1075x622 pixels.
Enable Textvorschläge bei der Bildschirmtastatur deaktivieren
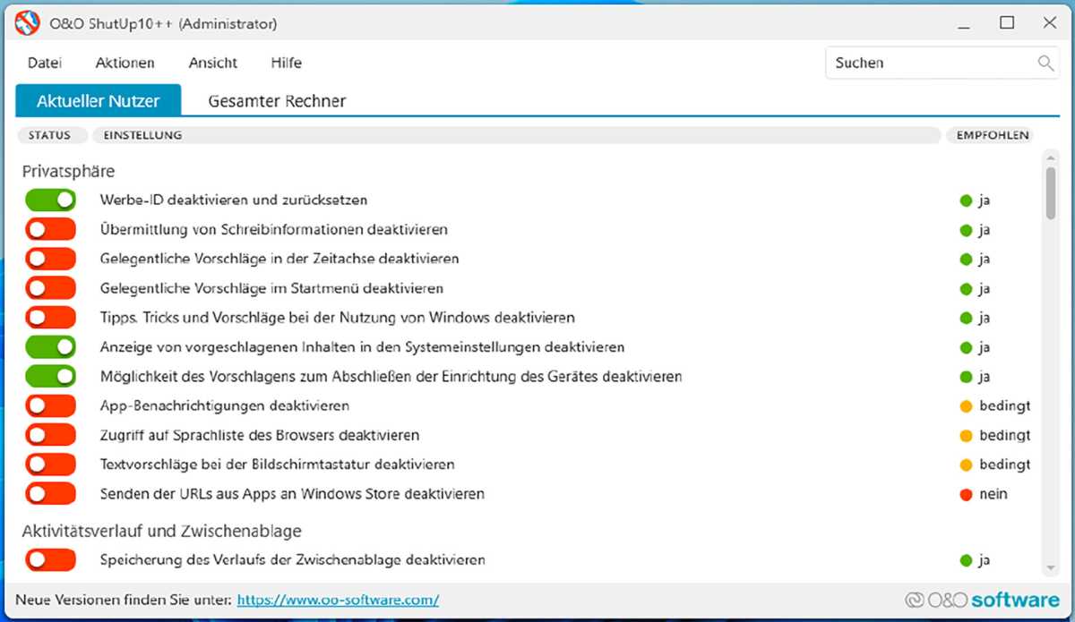50,464
